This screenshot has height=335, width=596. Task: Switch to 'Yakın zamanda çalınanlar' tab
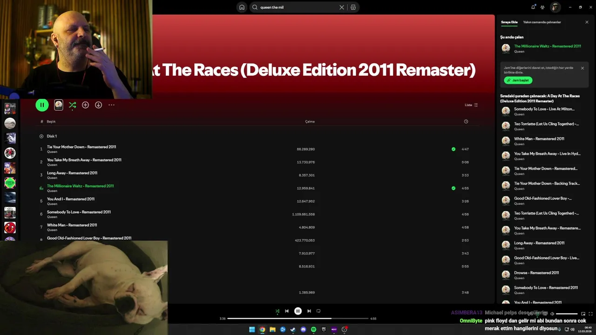click(542, 22)
